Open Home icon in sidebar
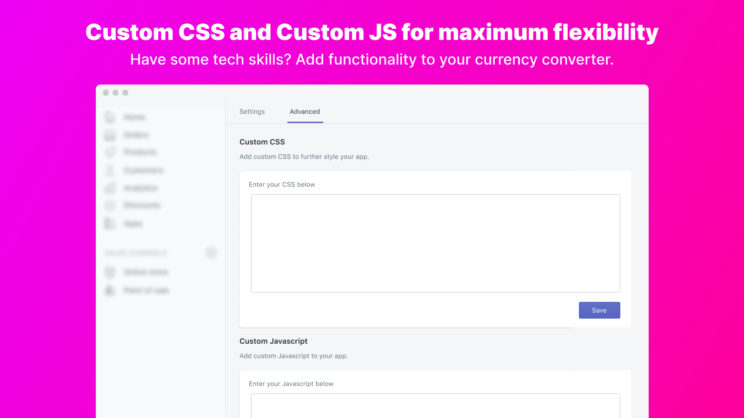Image resolution: width=744 pixels, height=418 pixels. pyautogui.click(x=110, y=117)
